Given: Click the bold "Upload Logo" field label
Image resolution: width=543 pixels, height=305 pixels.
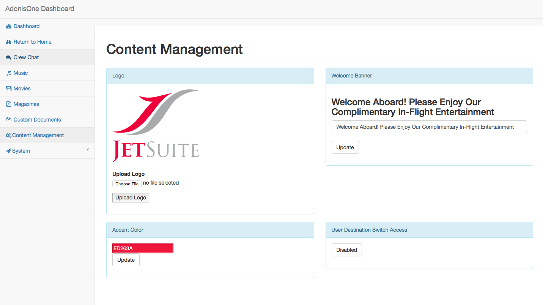Looking at the screenshot, I should tap(128, 174).
